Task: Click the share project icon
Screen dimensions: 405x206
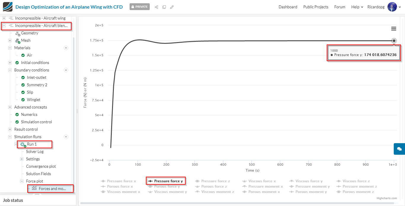Action: (x=157, y=7)
